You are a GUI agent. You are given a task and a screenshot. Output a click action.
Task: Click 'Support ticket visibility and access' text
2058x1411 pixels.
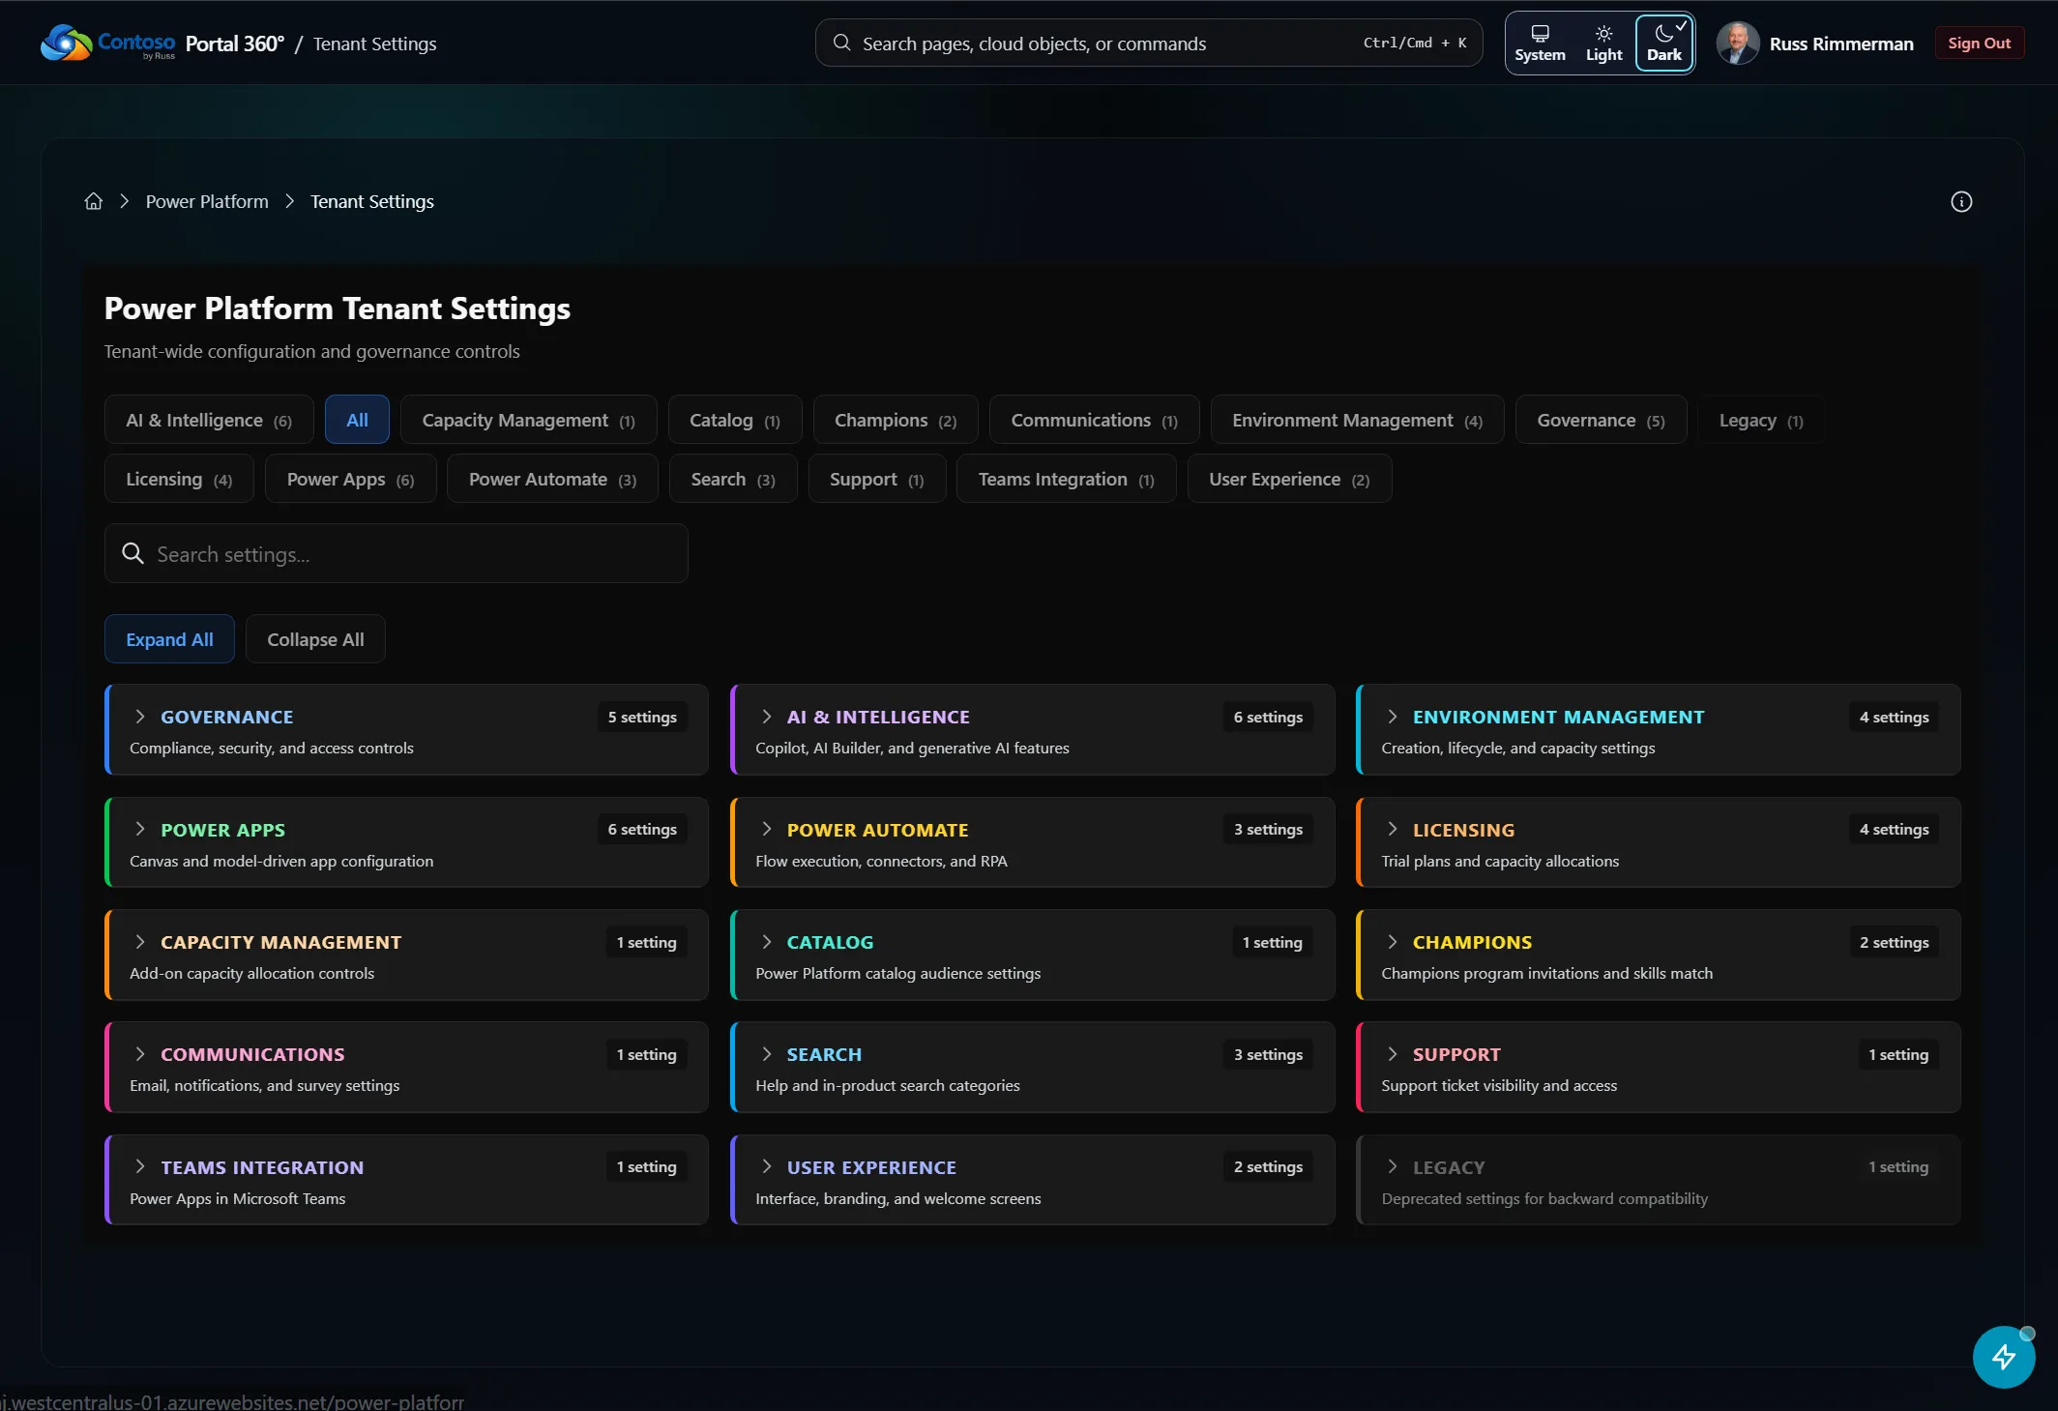[1499, 1085]
